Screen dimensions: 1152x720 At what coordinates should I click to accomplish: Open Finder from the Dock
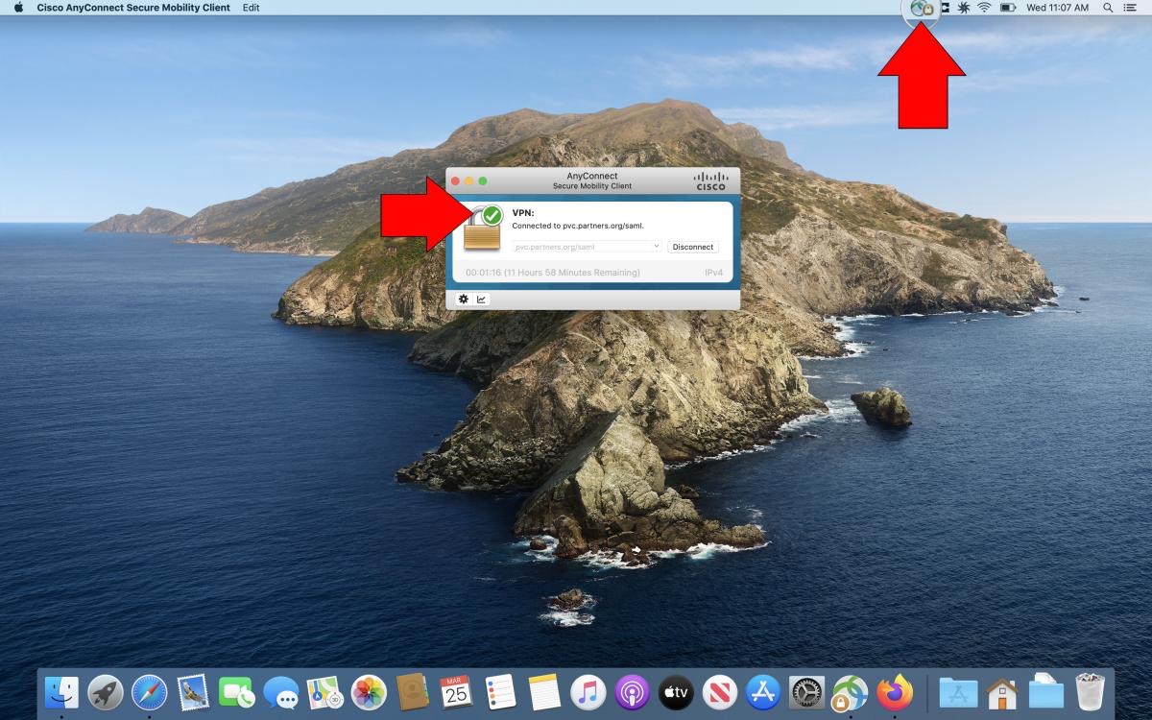click(x=61, y=691)
